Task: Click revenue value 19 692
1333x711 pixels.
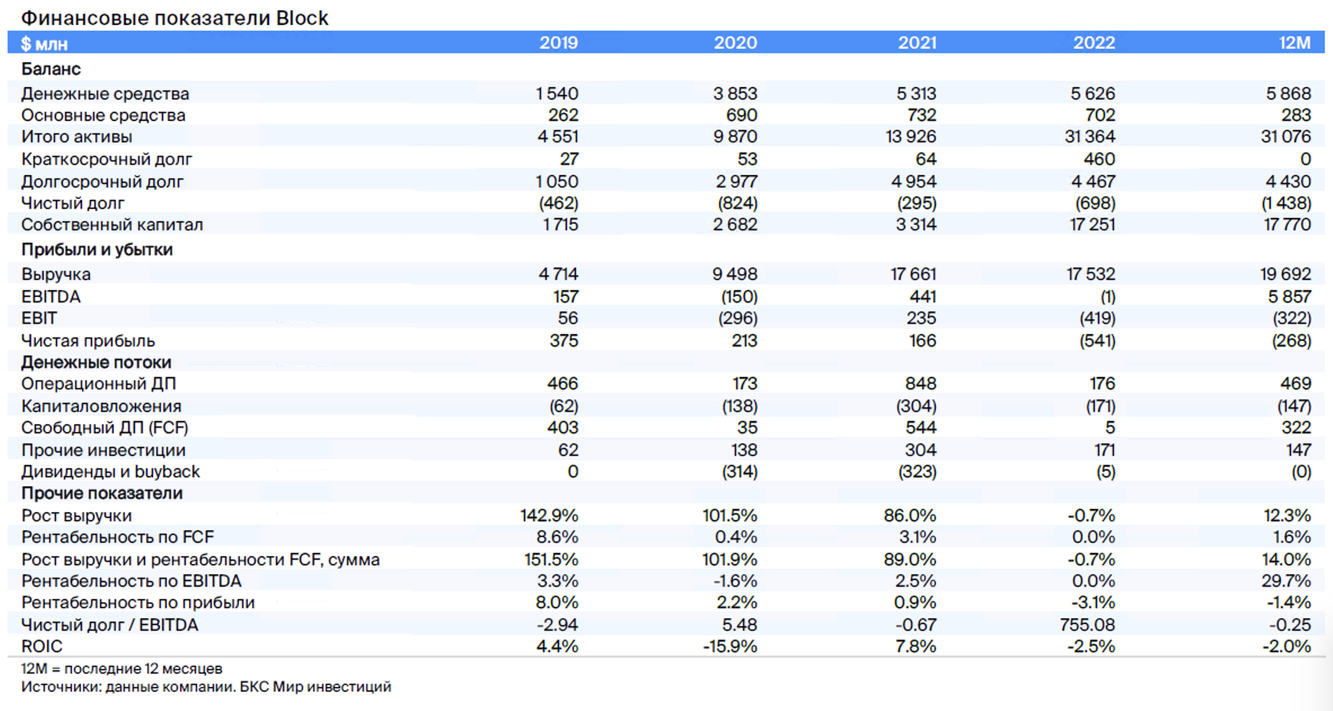Action: 1286,274
